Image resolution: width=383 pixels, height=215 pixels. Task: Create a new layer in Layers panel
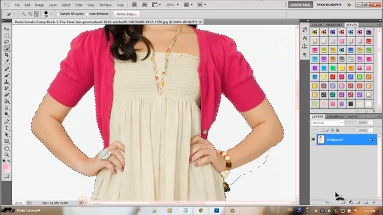coord(366,202)
